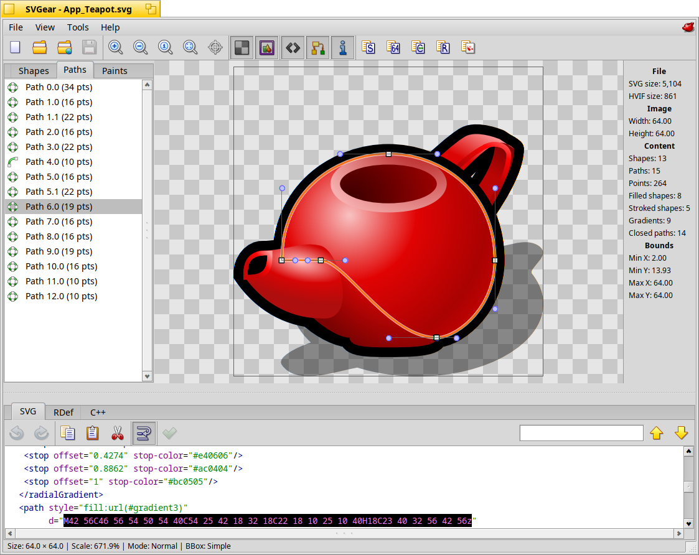The image size is (699, 555).
Task: Click the open file folder icon
Action: click(x=40, y=47)
